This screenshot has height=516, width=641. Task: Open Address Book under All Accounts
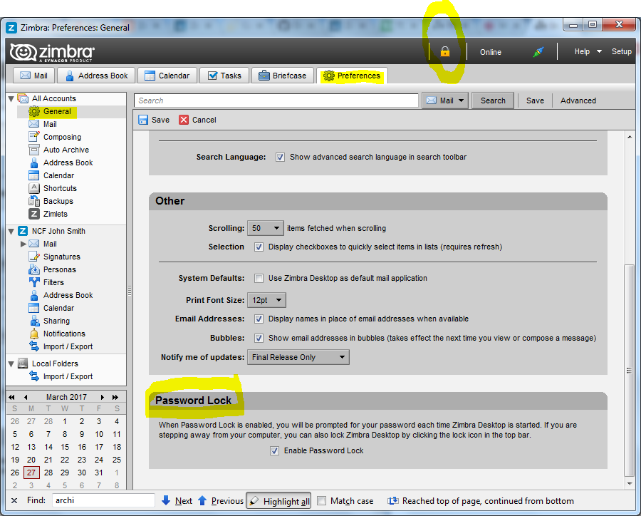68,162
